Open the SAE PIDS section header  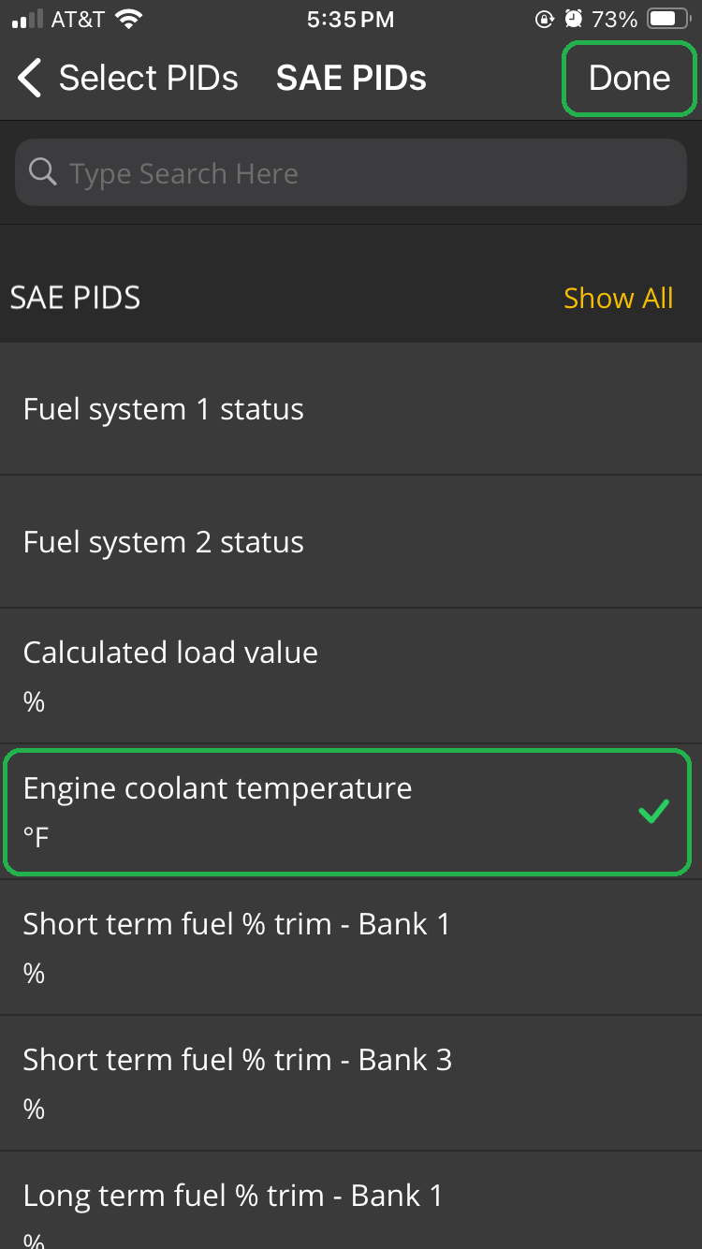coord(75,298)
